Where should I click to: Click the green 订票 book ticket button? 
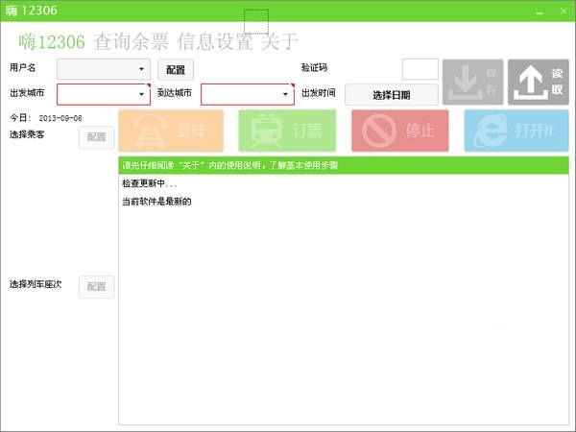click(287, 131)
